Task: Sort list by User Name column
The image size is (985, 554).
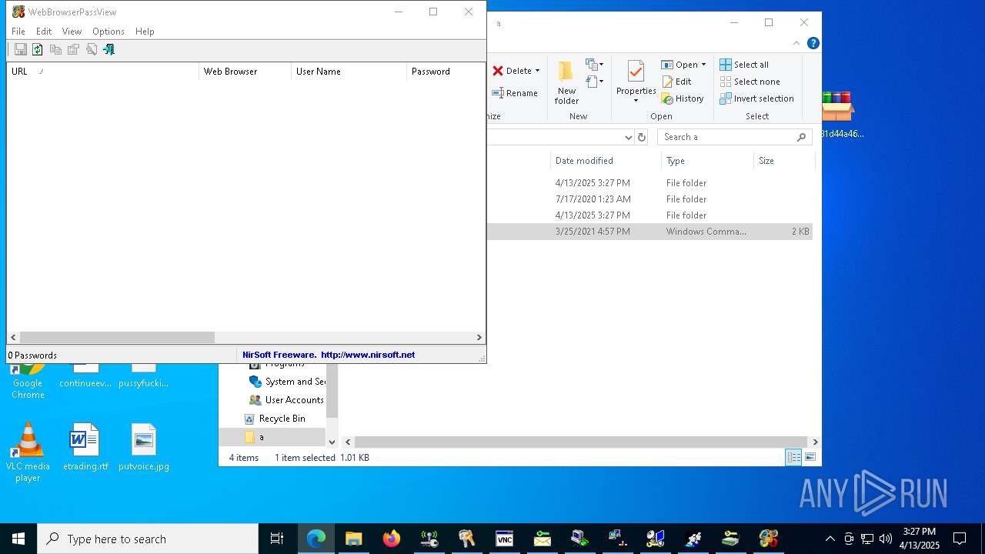Action: [349, 72]
